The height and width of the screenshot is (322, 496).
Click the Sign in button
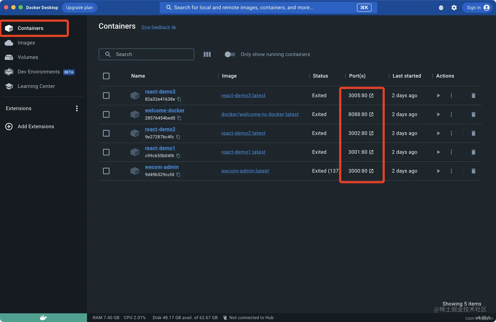(477, 8)
